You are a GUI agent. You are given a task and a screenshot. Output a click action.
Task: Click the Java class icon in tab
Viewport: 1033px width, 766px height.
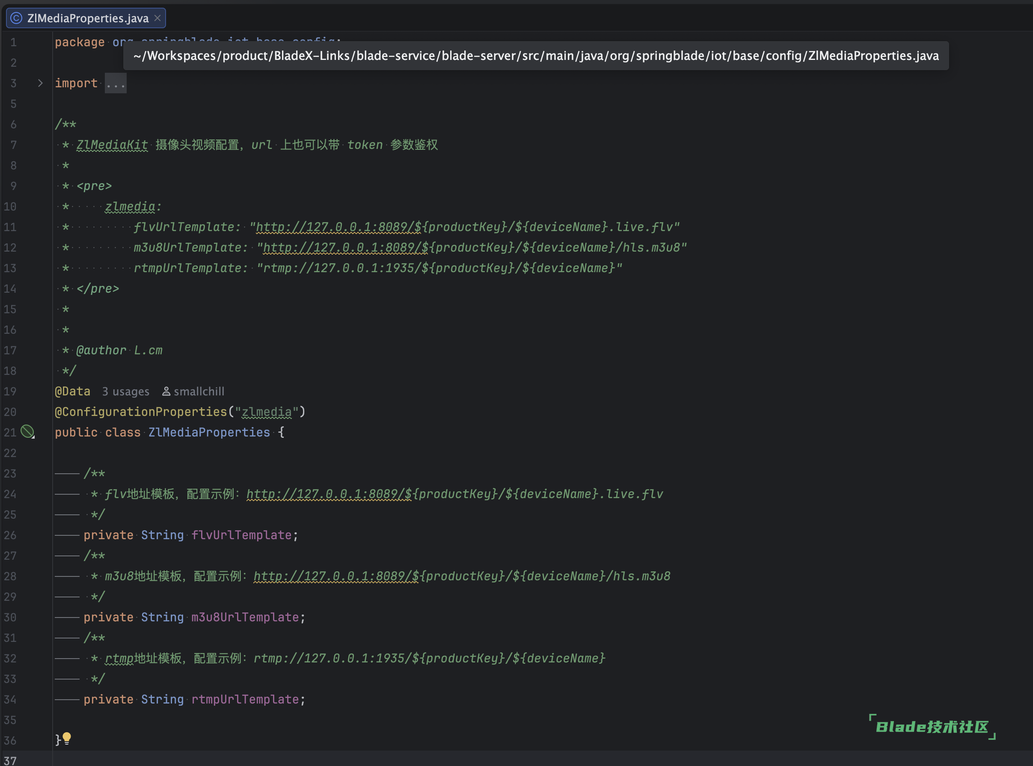click(x=16, y=18)
